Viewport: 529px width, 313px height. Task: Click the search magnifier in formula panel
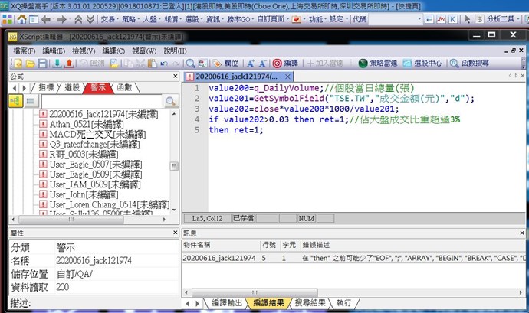(x=172, y=101)
